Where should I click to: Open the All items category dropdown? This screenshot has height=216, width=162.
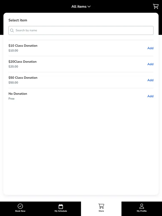[81, 6]
